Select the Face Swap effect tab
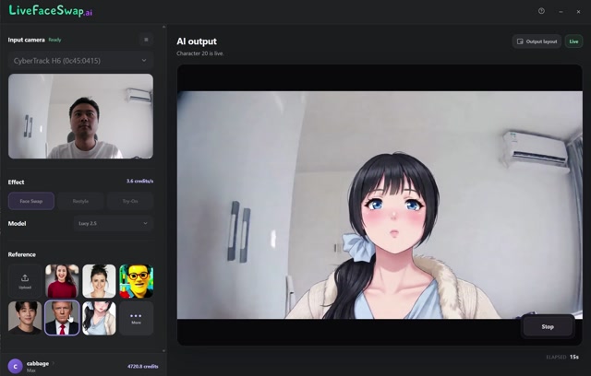Viewport: 591px width, 376px height. [x=31, y=201]
